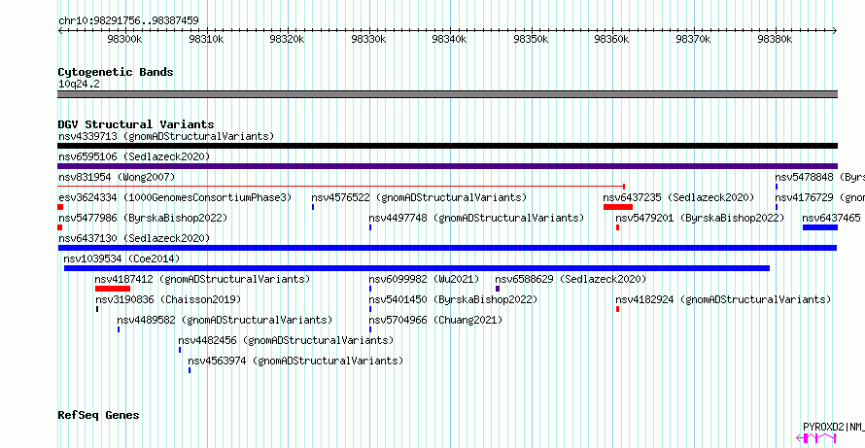Open the nsv831954 (Wong2007) label
The width and height of the screenshot is (865, 448).
pyautogui.click(x=117, y=177)
